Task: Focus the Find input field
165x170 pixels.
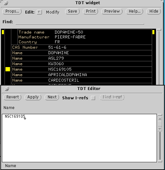Action: [x=80, y=22]
